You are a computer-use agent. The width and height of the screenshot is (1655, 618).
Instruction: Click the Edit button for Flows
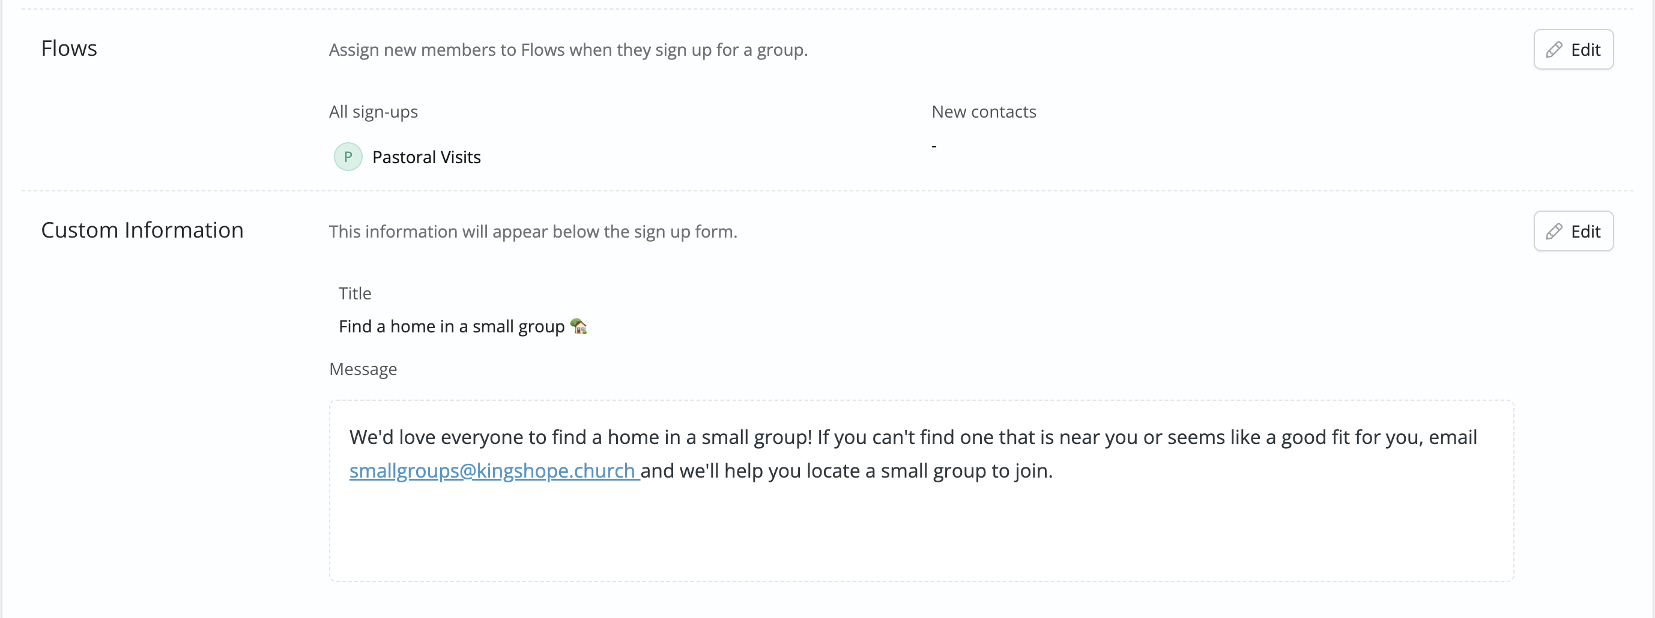(x=1573, y=49)
